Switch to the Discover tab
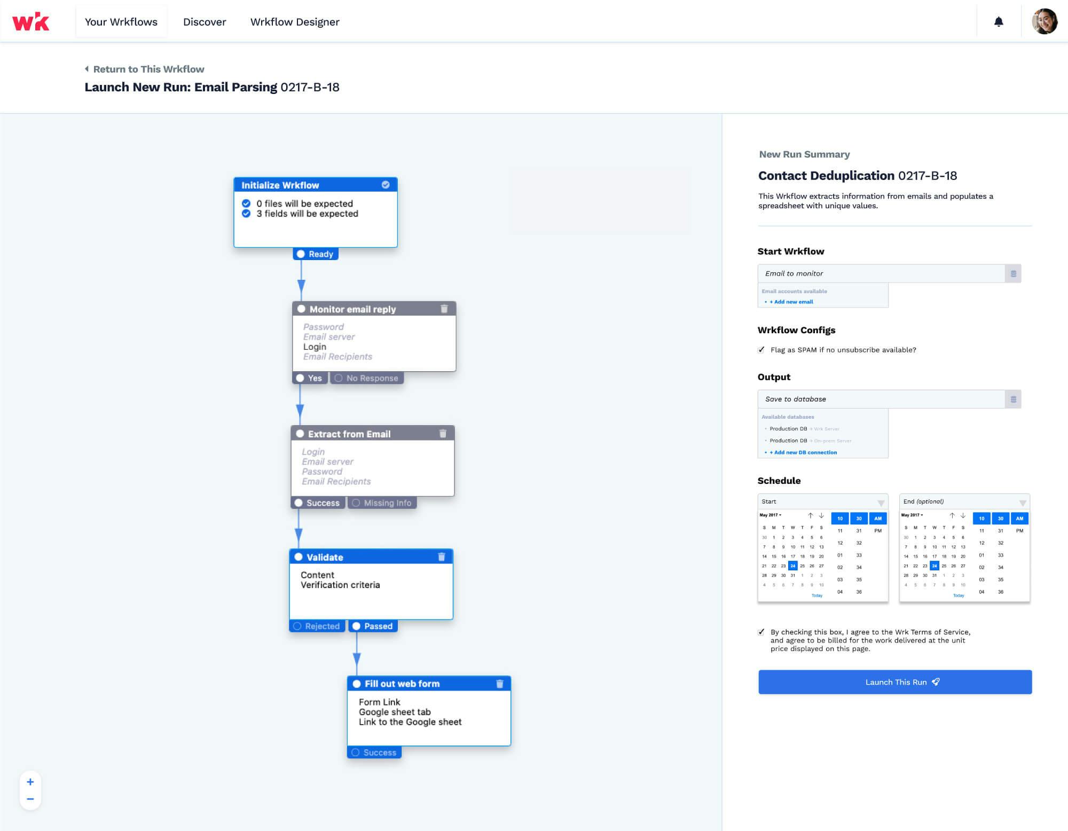The width and height of the screenshot is (1068, 831). 204,22
